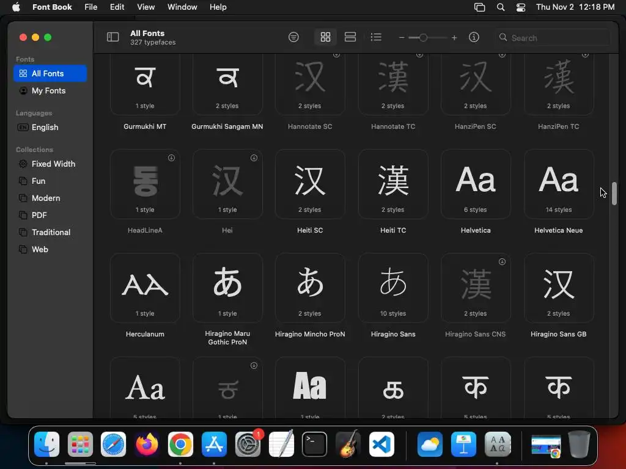Open the Web collection
Image resolution: width=626 pixels, height=469 pixels.
[x=50, y=250]
